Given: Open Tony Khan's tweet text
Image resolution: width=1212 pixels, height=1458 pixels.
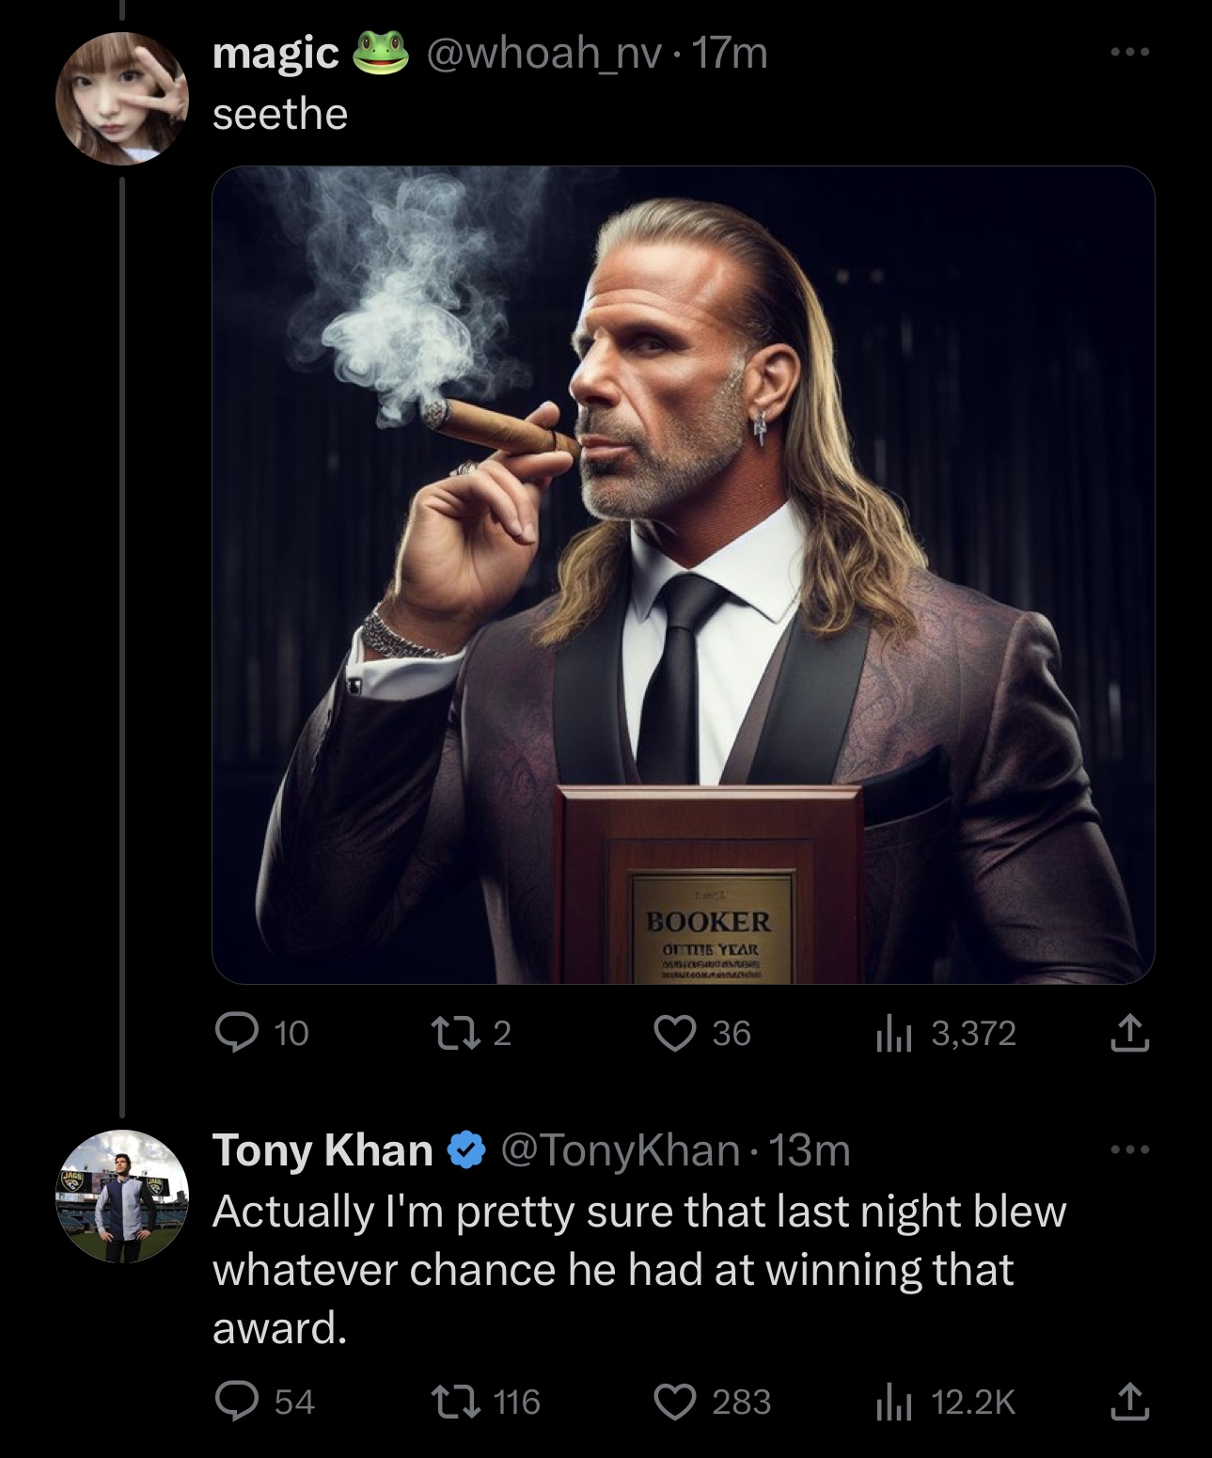Looking at the screenshot, I should [x=639, y=1269].
